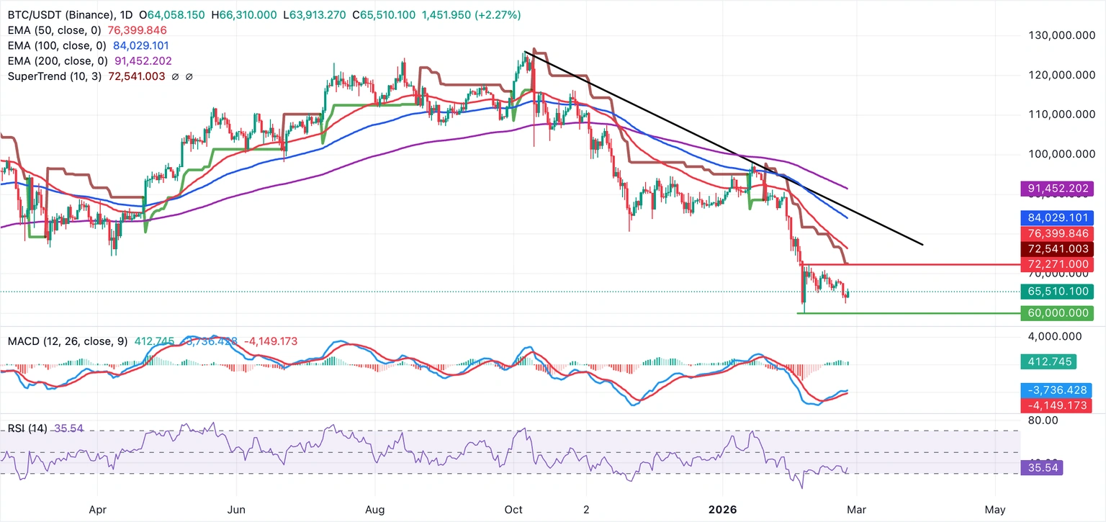1106x522 pixels.
Task: Click the blue 84,029.101 price label
Action: (x=1057, y=217)
